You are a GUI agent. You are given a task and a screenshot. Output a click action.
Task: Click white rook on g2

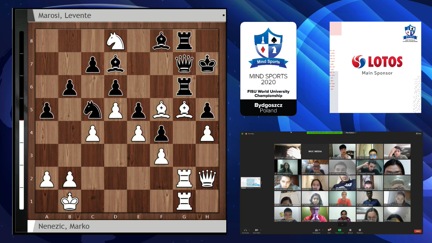point(184,178)
